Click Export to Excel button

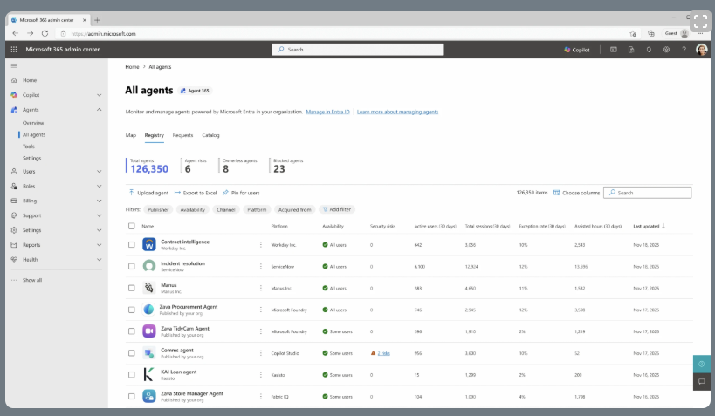pyautogui.click(x=195, y=192)
